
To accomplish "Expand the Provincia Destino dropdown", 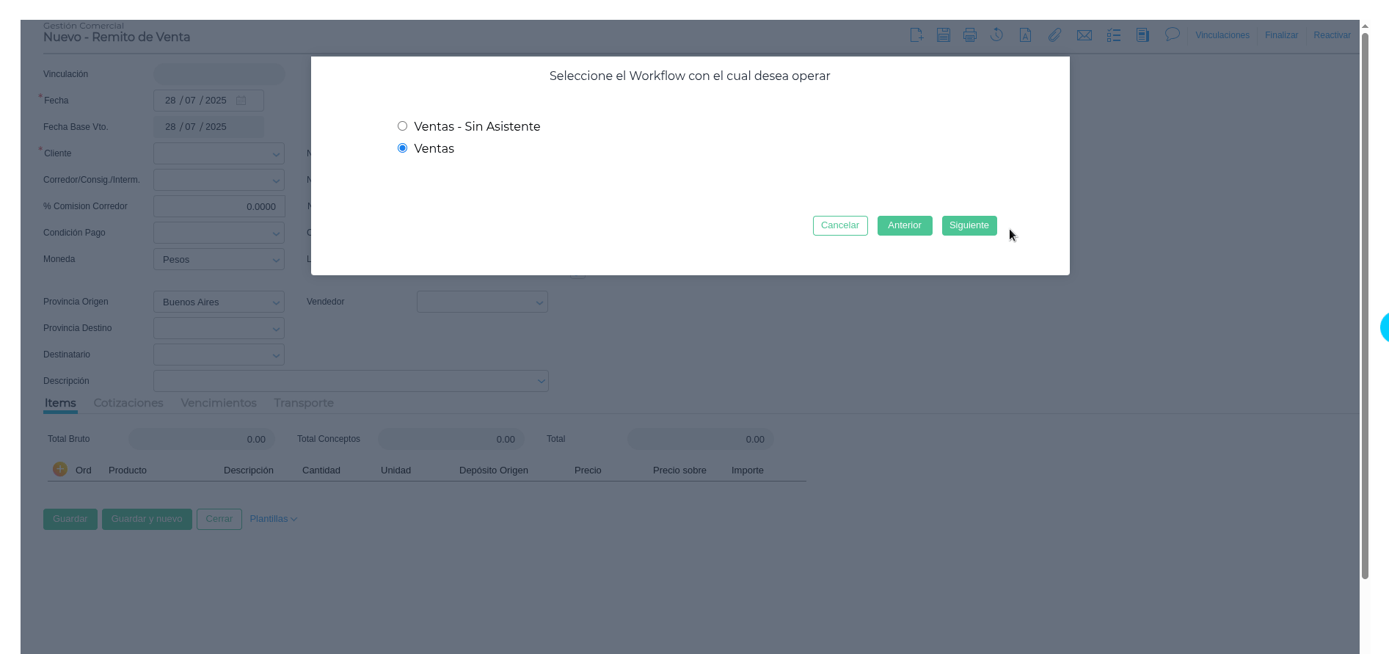I will point(219,328).
